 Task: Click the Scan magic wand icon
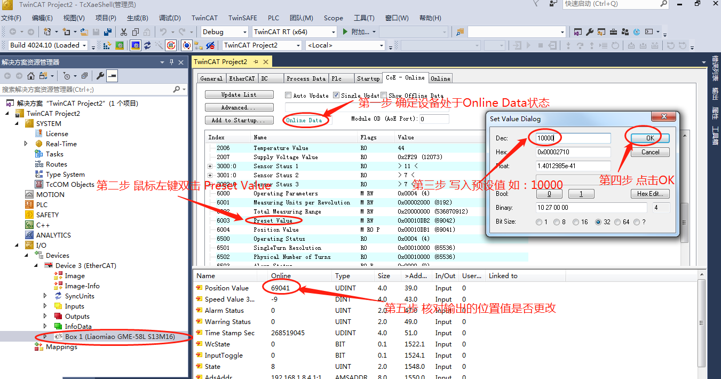point(159,45)
